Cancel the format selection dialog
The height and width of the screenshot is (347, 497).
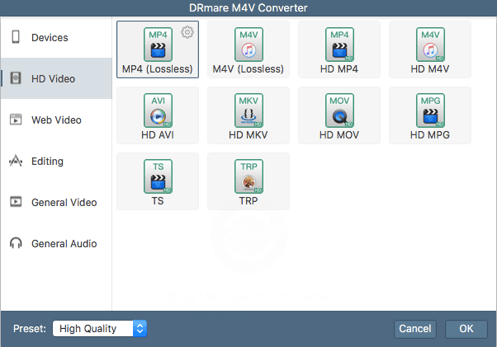click(415, 329)
